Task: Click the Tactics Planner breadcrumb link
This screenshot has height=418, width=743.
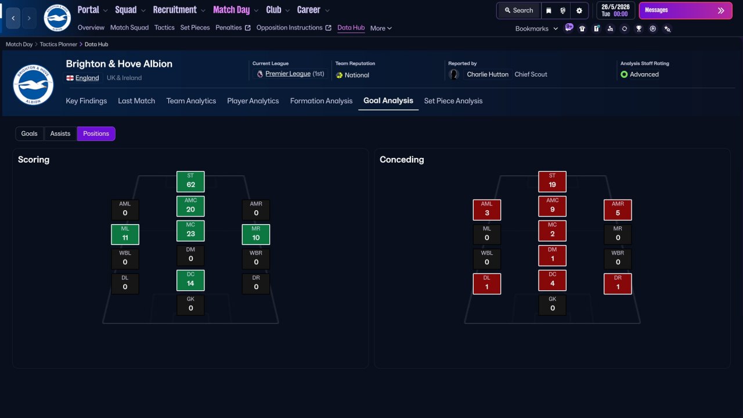Action: tap(59, 44)
